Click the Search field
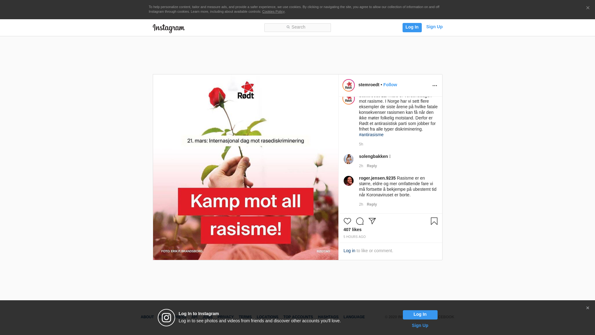This screenshot has width=595, height=335. pyautogui.click(x=297, y=28)
